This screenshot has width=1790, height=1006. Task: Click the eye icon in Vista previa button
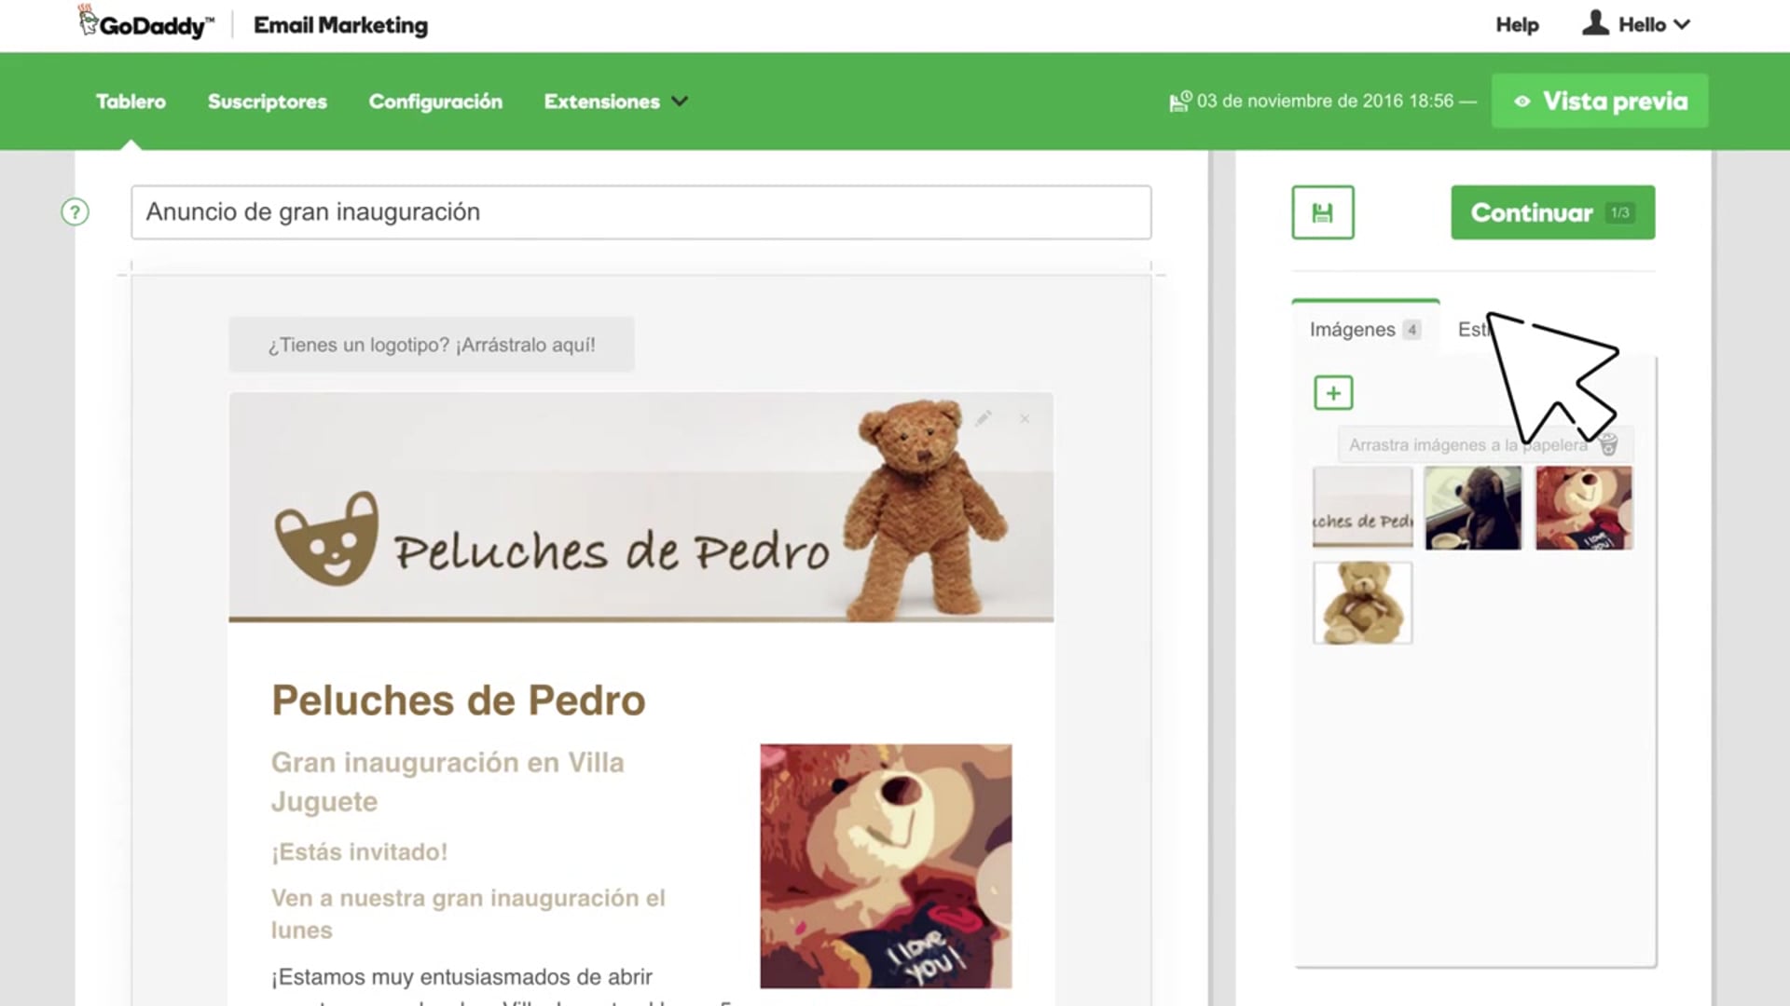coord(1523,102)
